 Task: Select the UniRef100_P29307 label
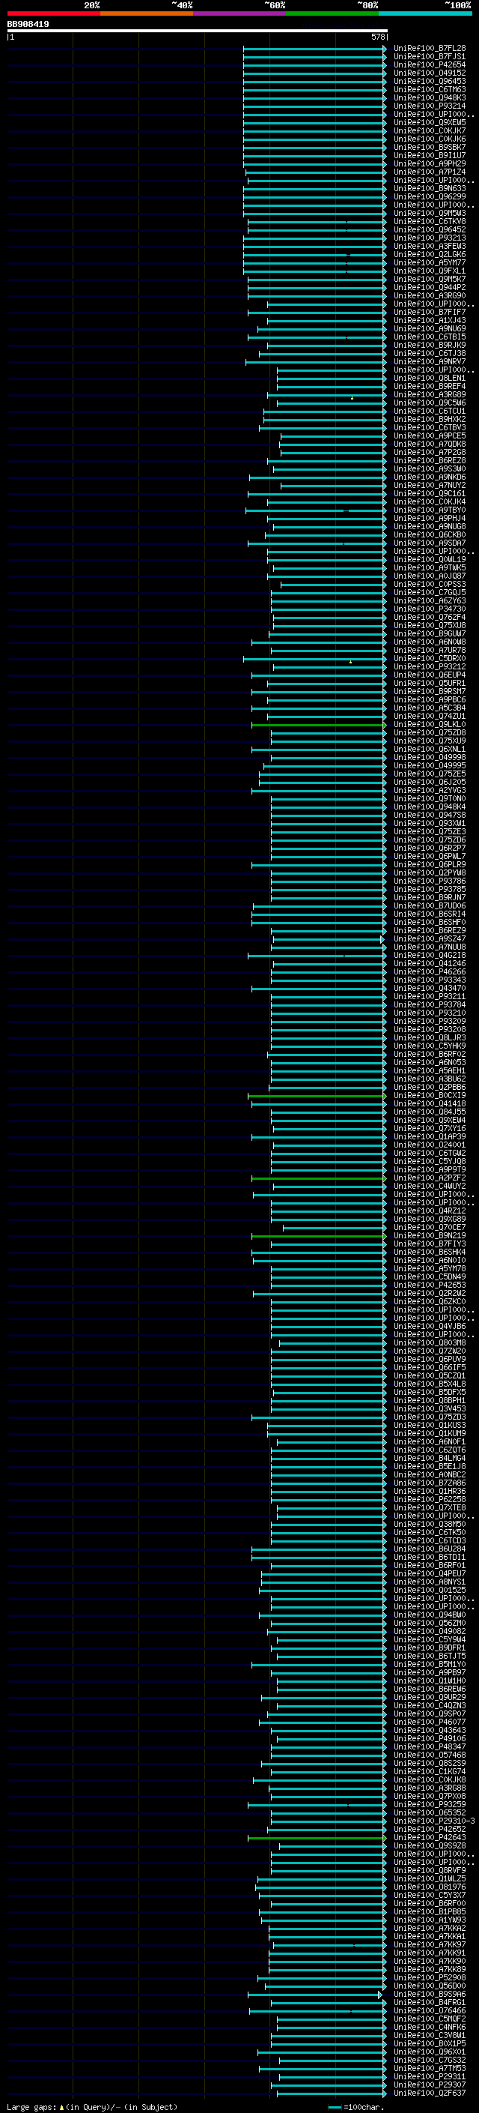pos(430,2085)
